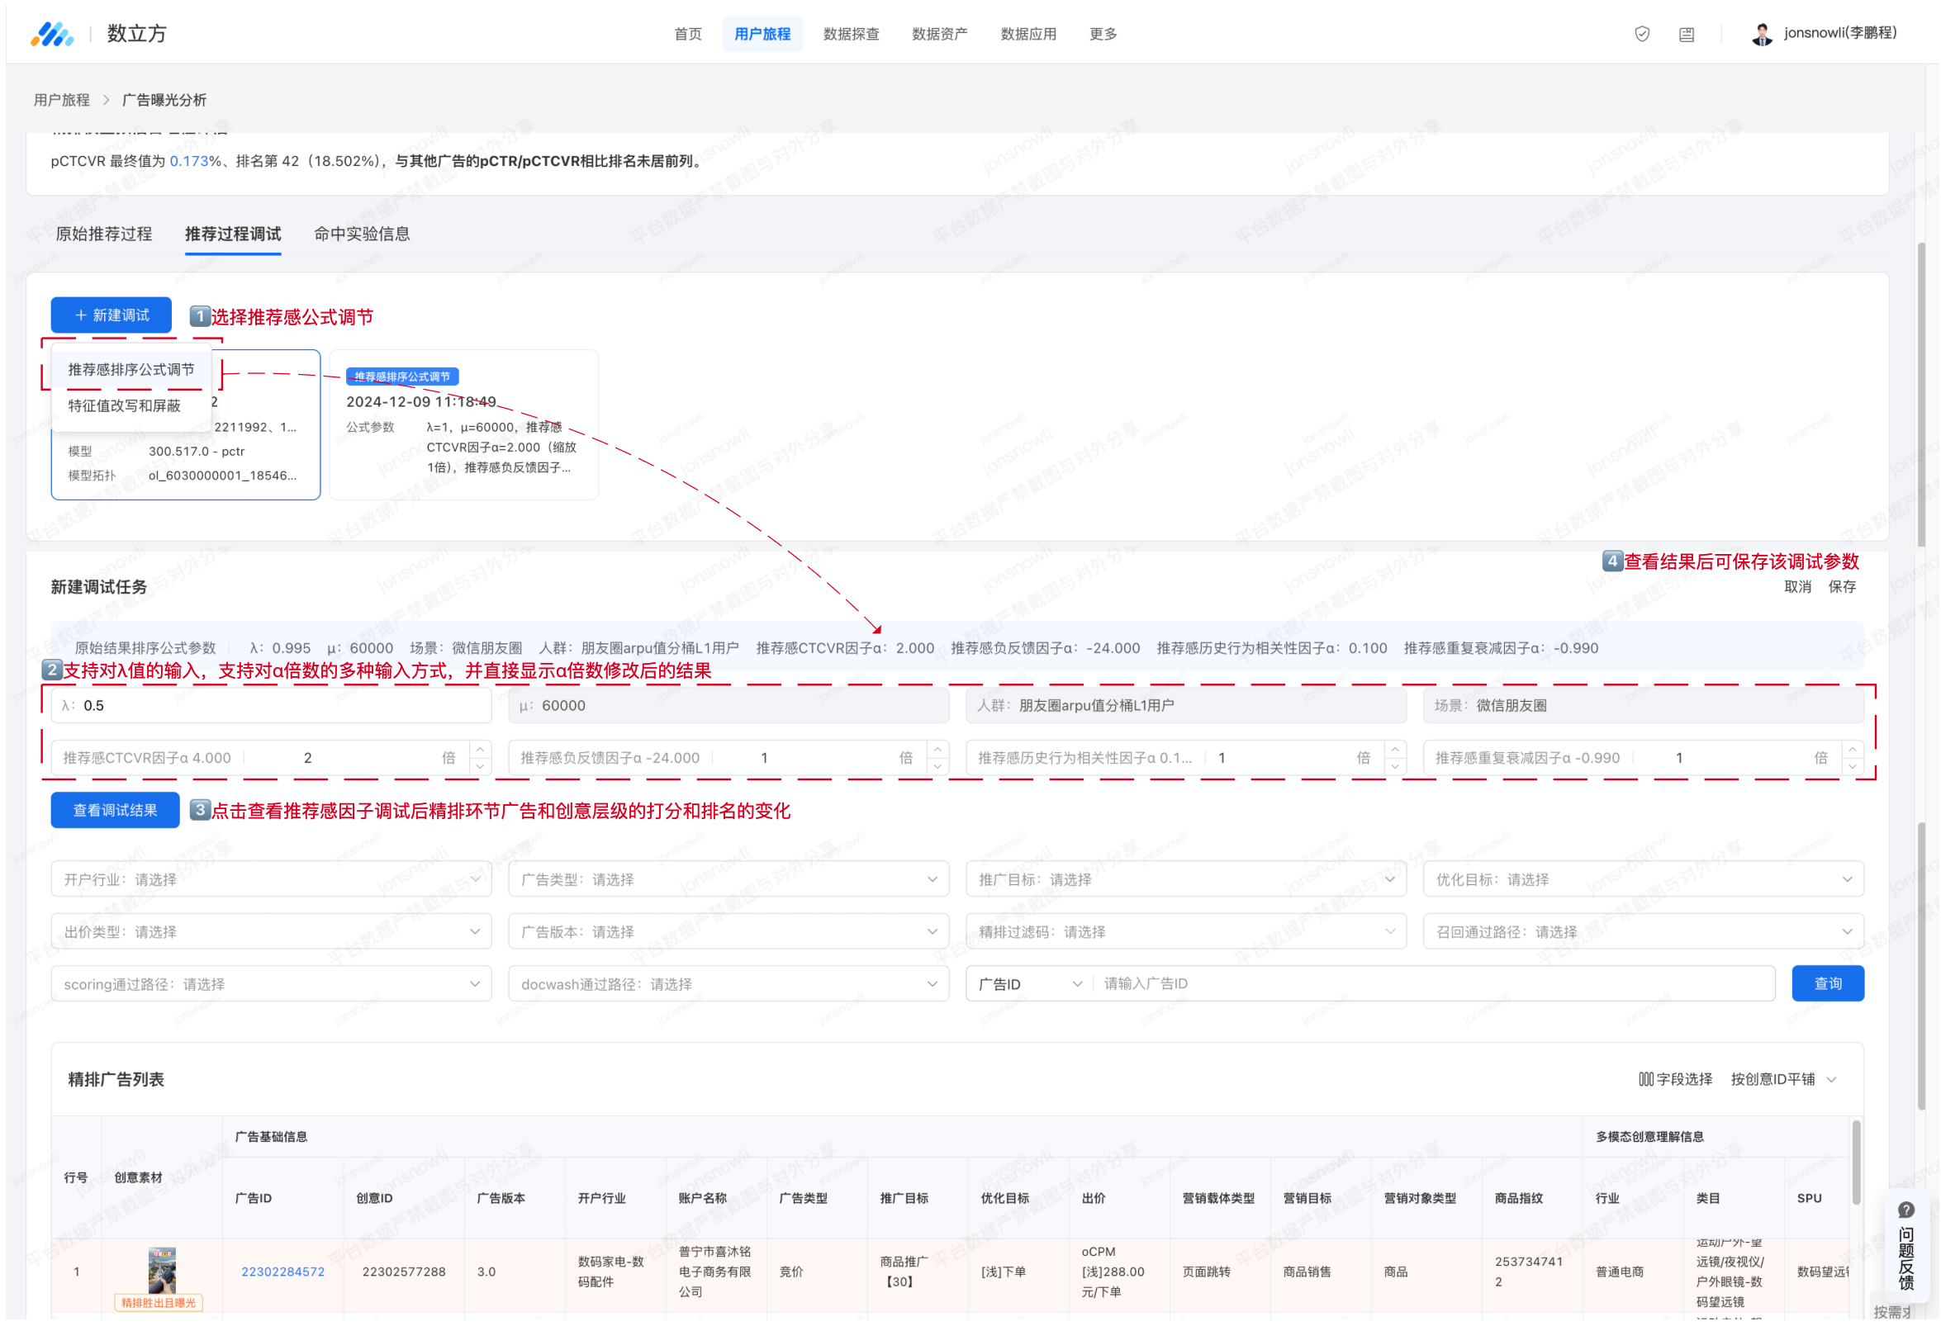Screen dimensions: 1941x1326
Task: Click the 问题反馈 help icon
Action: coord(1905,1209)
